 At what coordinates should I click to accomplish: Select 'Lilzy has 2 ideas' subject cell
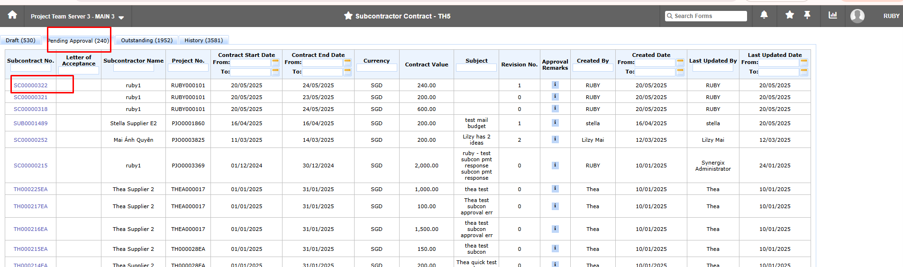(x=476, y=140)
